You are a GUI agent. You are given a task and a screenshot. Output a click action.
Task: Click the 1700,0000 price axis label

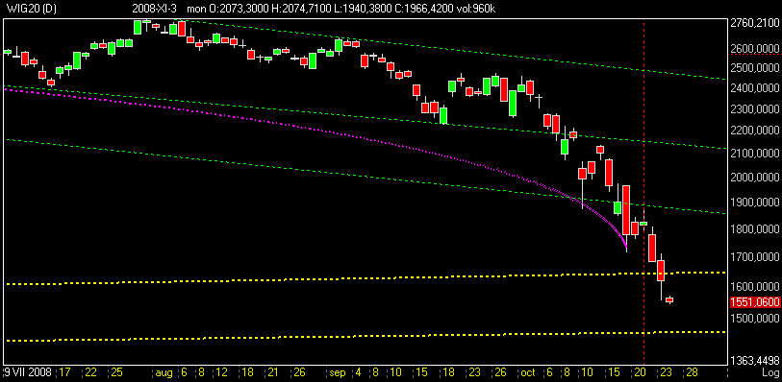pyautogui.click(x=754, y=257)
